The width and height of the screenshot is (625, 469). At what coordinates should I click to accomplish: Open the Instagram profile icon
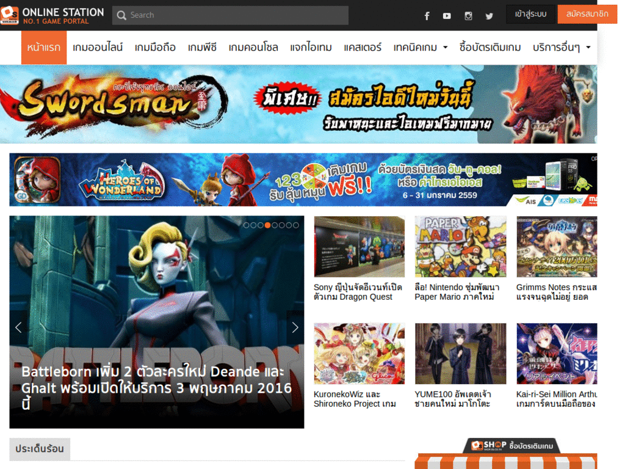tap(468, 16)
